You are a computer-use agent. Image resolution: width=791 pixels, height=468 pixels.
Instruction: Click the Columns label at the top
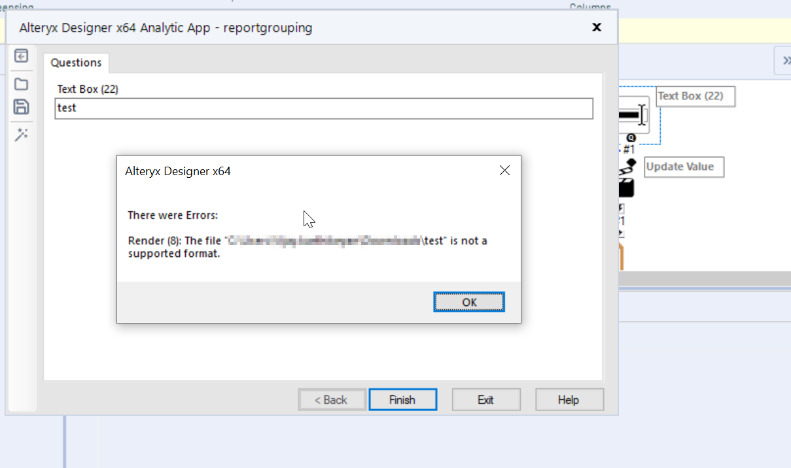[589, 5]
